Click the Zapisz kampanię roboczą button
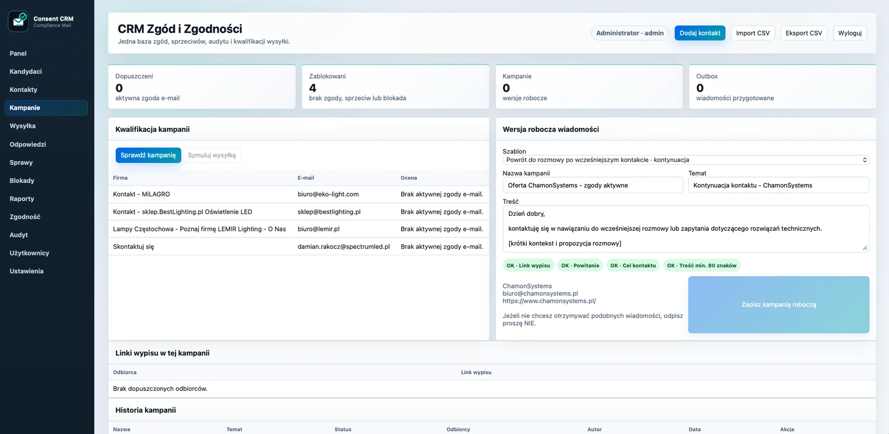Image resolution: width=889 pixels, height=434 pixels. click(x=778, y=305)
